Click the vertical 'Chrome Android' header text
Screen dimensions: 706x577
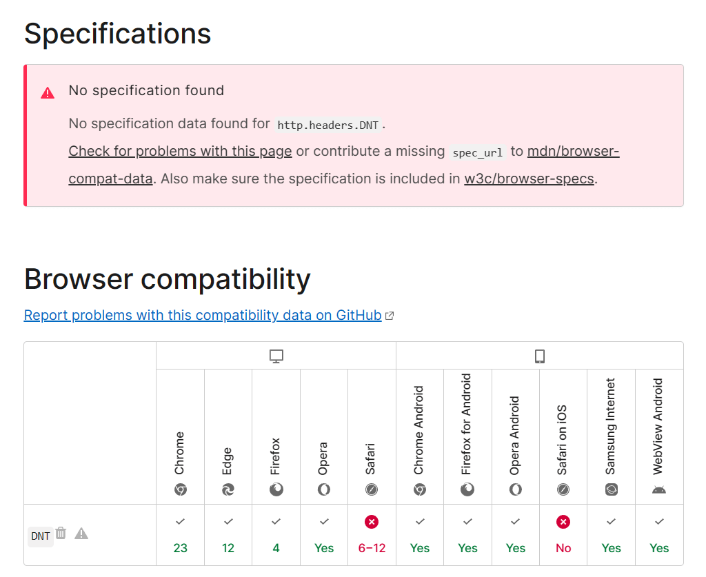(x=418, y=430)
